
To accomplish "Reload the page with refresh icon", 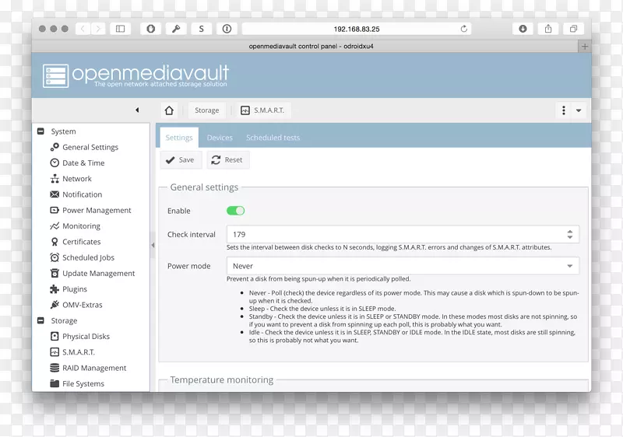I will pos(463,29).
